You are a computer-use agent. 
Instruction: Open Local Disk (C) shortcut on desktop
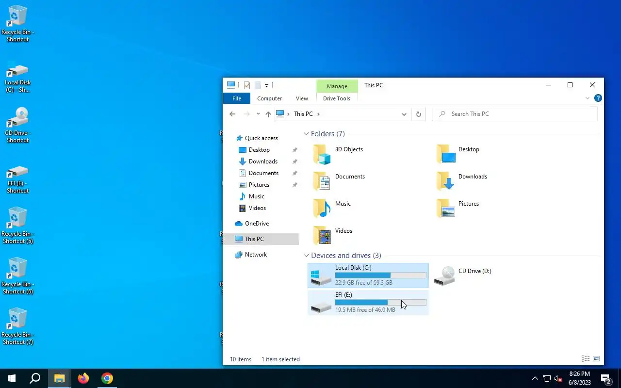[17, 78]
